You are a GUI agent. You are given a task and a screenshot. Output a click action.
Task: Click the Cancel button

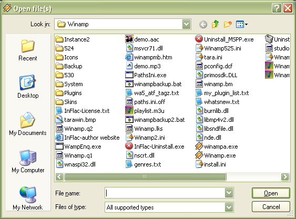(x=271, y=207)
